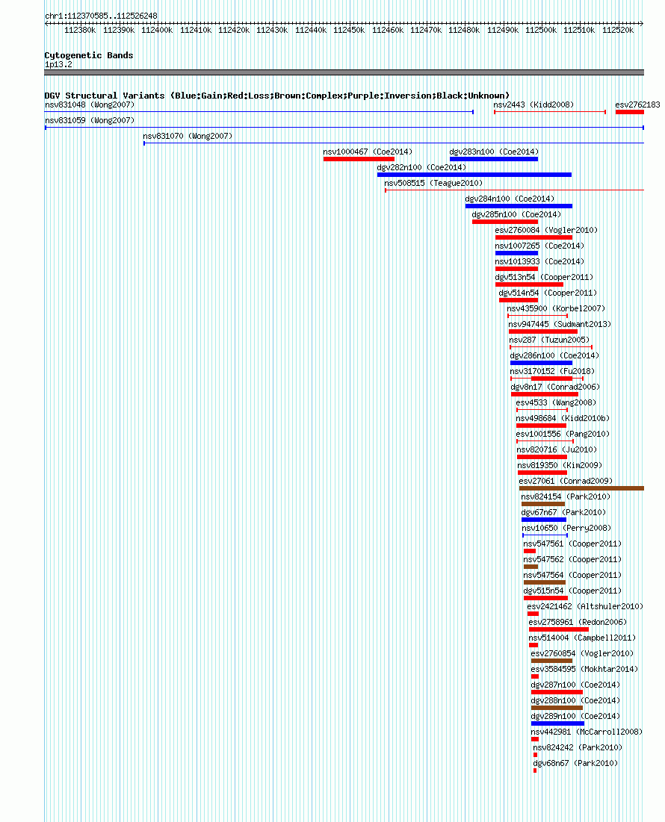
Task: Click the 112450k ruler tick label
Action: (x=349, y=31)
